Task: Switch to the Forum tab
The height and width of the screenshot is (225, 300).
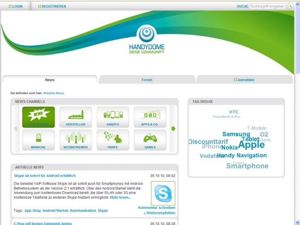Action: [x=147, y=80]
